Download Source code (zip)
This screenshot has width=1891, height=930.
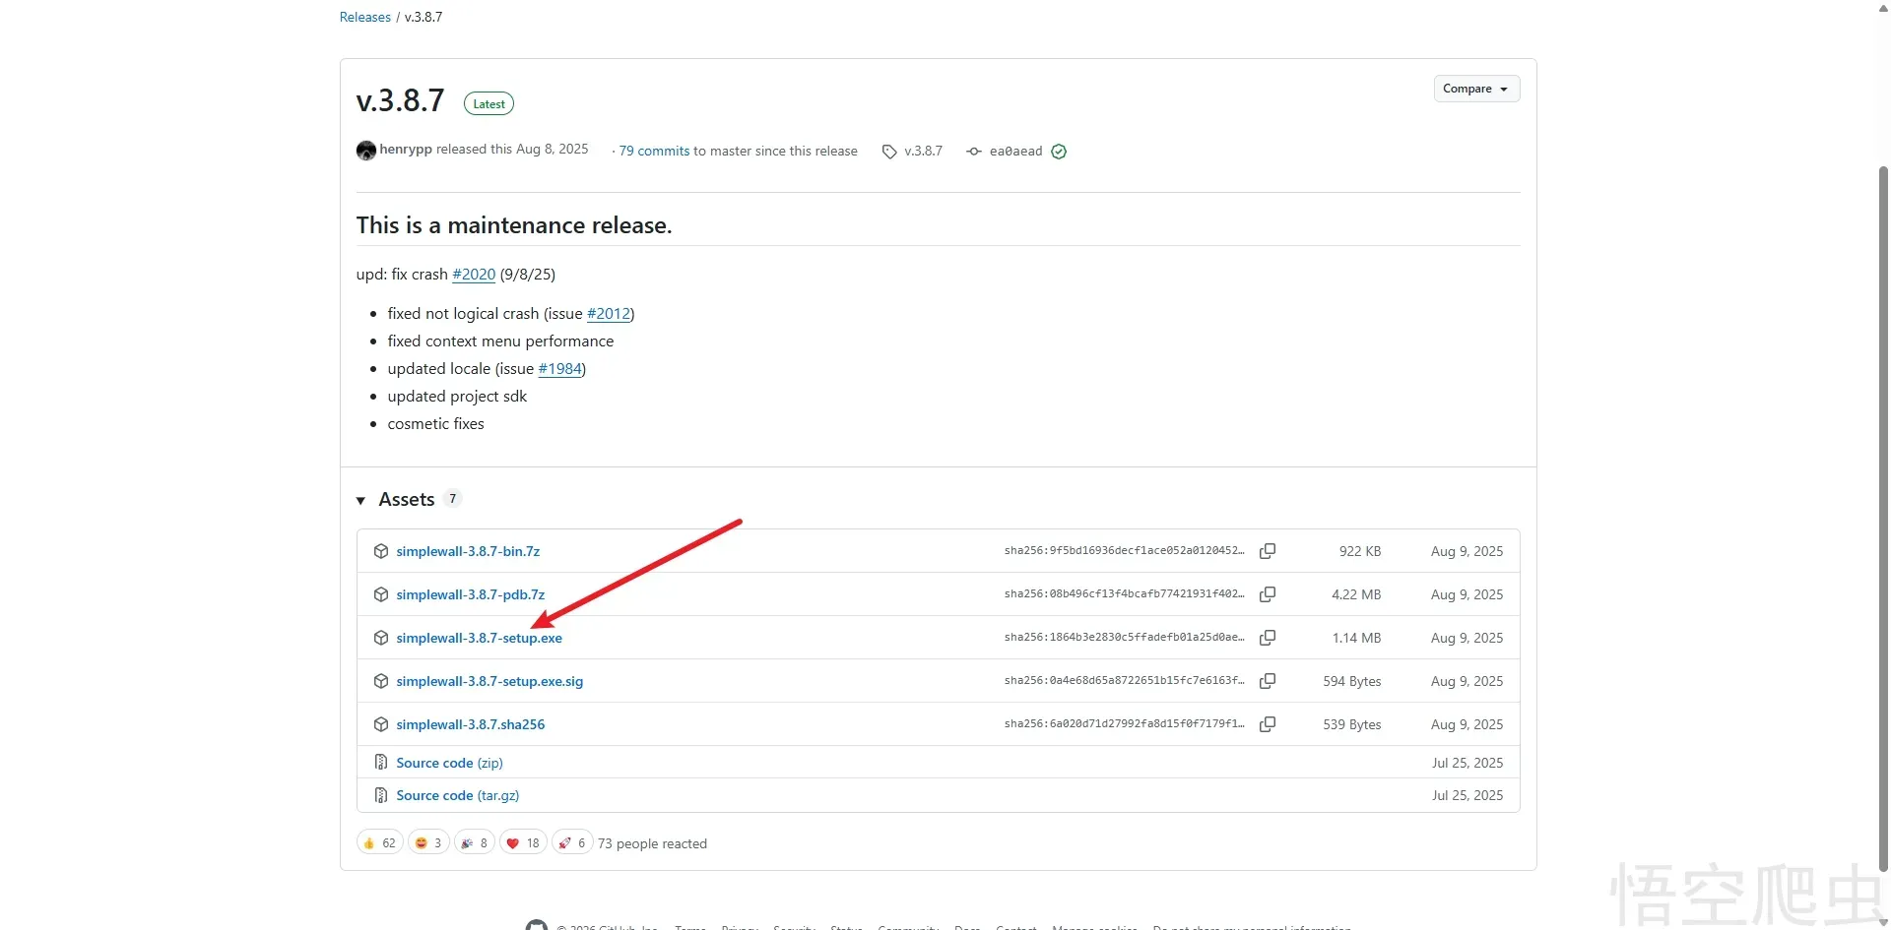tap(449, 763)
